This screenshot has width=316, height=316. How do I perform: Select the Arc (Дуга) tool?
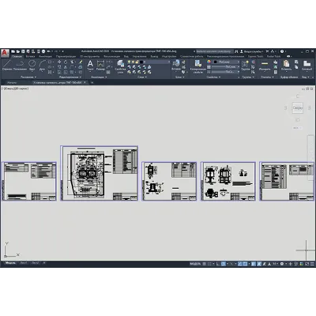(42, 66)
